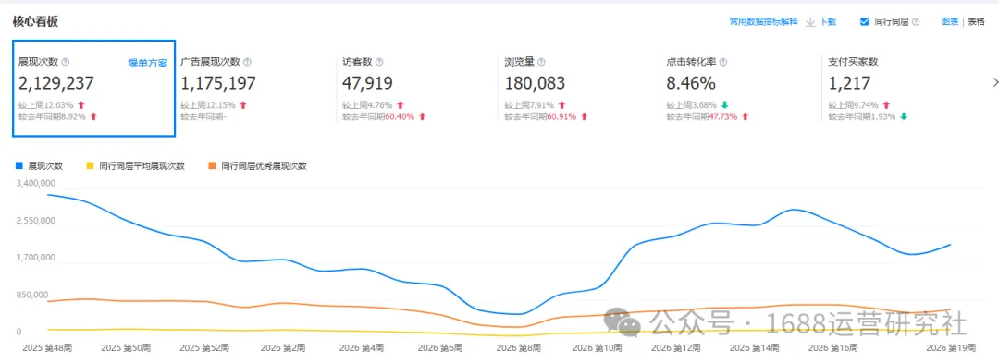Click 较上周9.74% under 支付买家数
Image resolution: width=999 pixels, height=363 pixels.
coord(853,105)
